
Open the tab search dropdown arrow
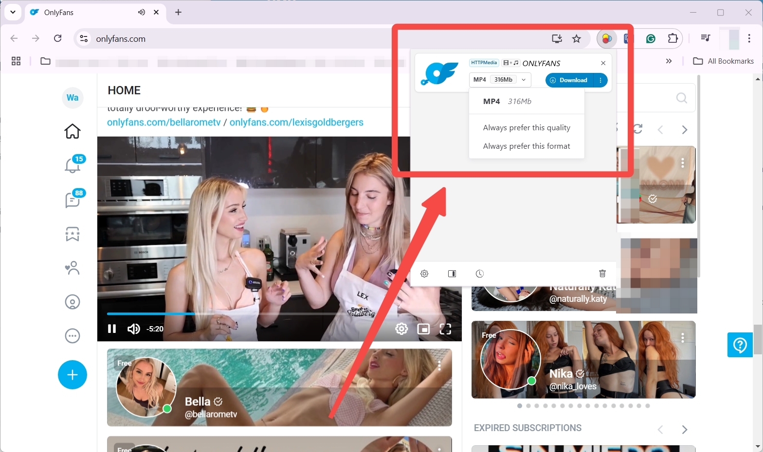coord(13,12)
